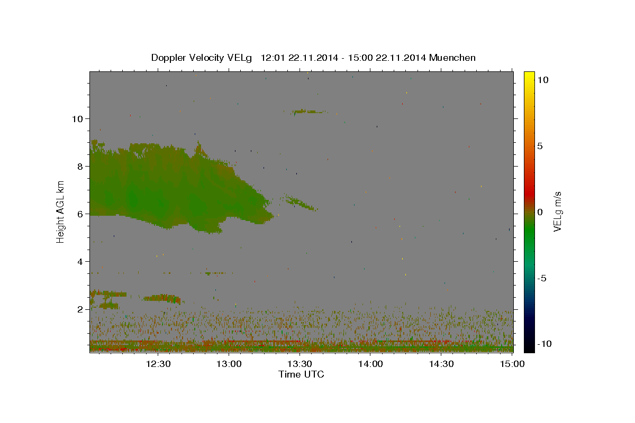Click the '15:00' time tick label
635x423 pixels.
point(512,364)
